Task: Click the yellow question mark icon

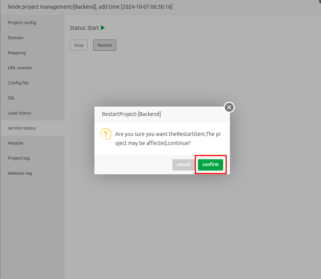Action: (106, 134)
